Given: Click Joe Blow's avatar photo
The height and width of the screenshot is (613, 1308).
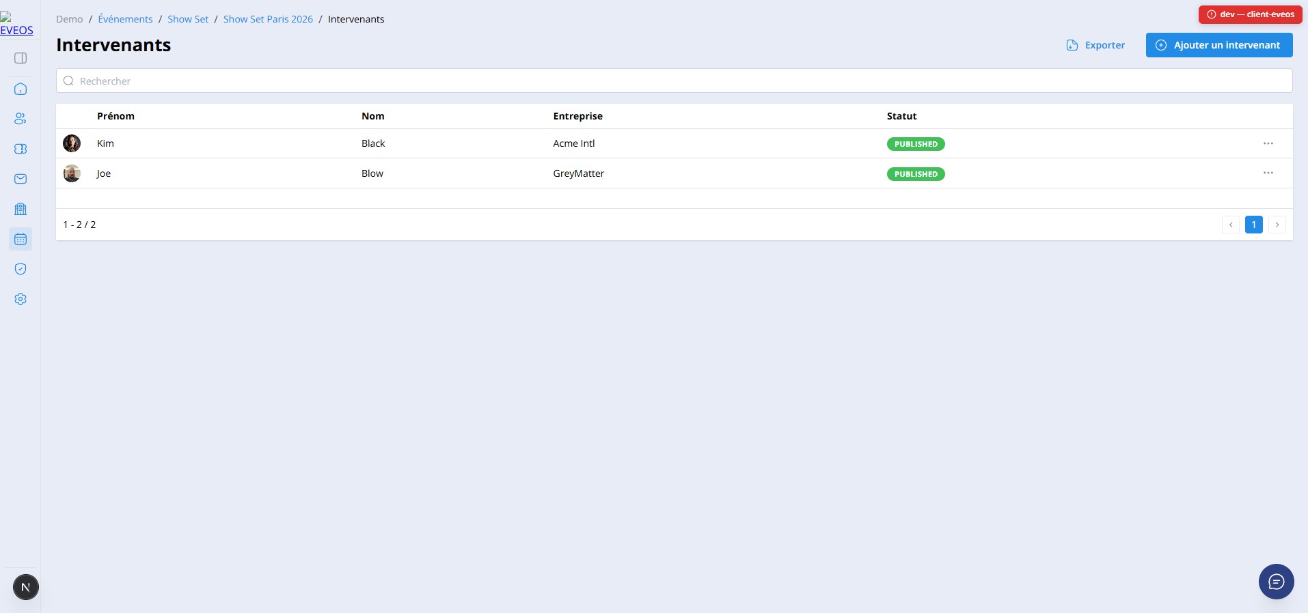Looking at the screenshot, I should [x=72, y=173].
